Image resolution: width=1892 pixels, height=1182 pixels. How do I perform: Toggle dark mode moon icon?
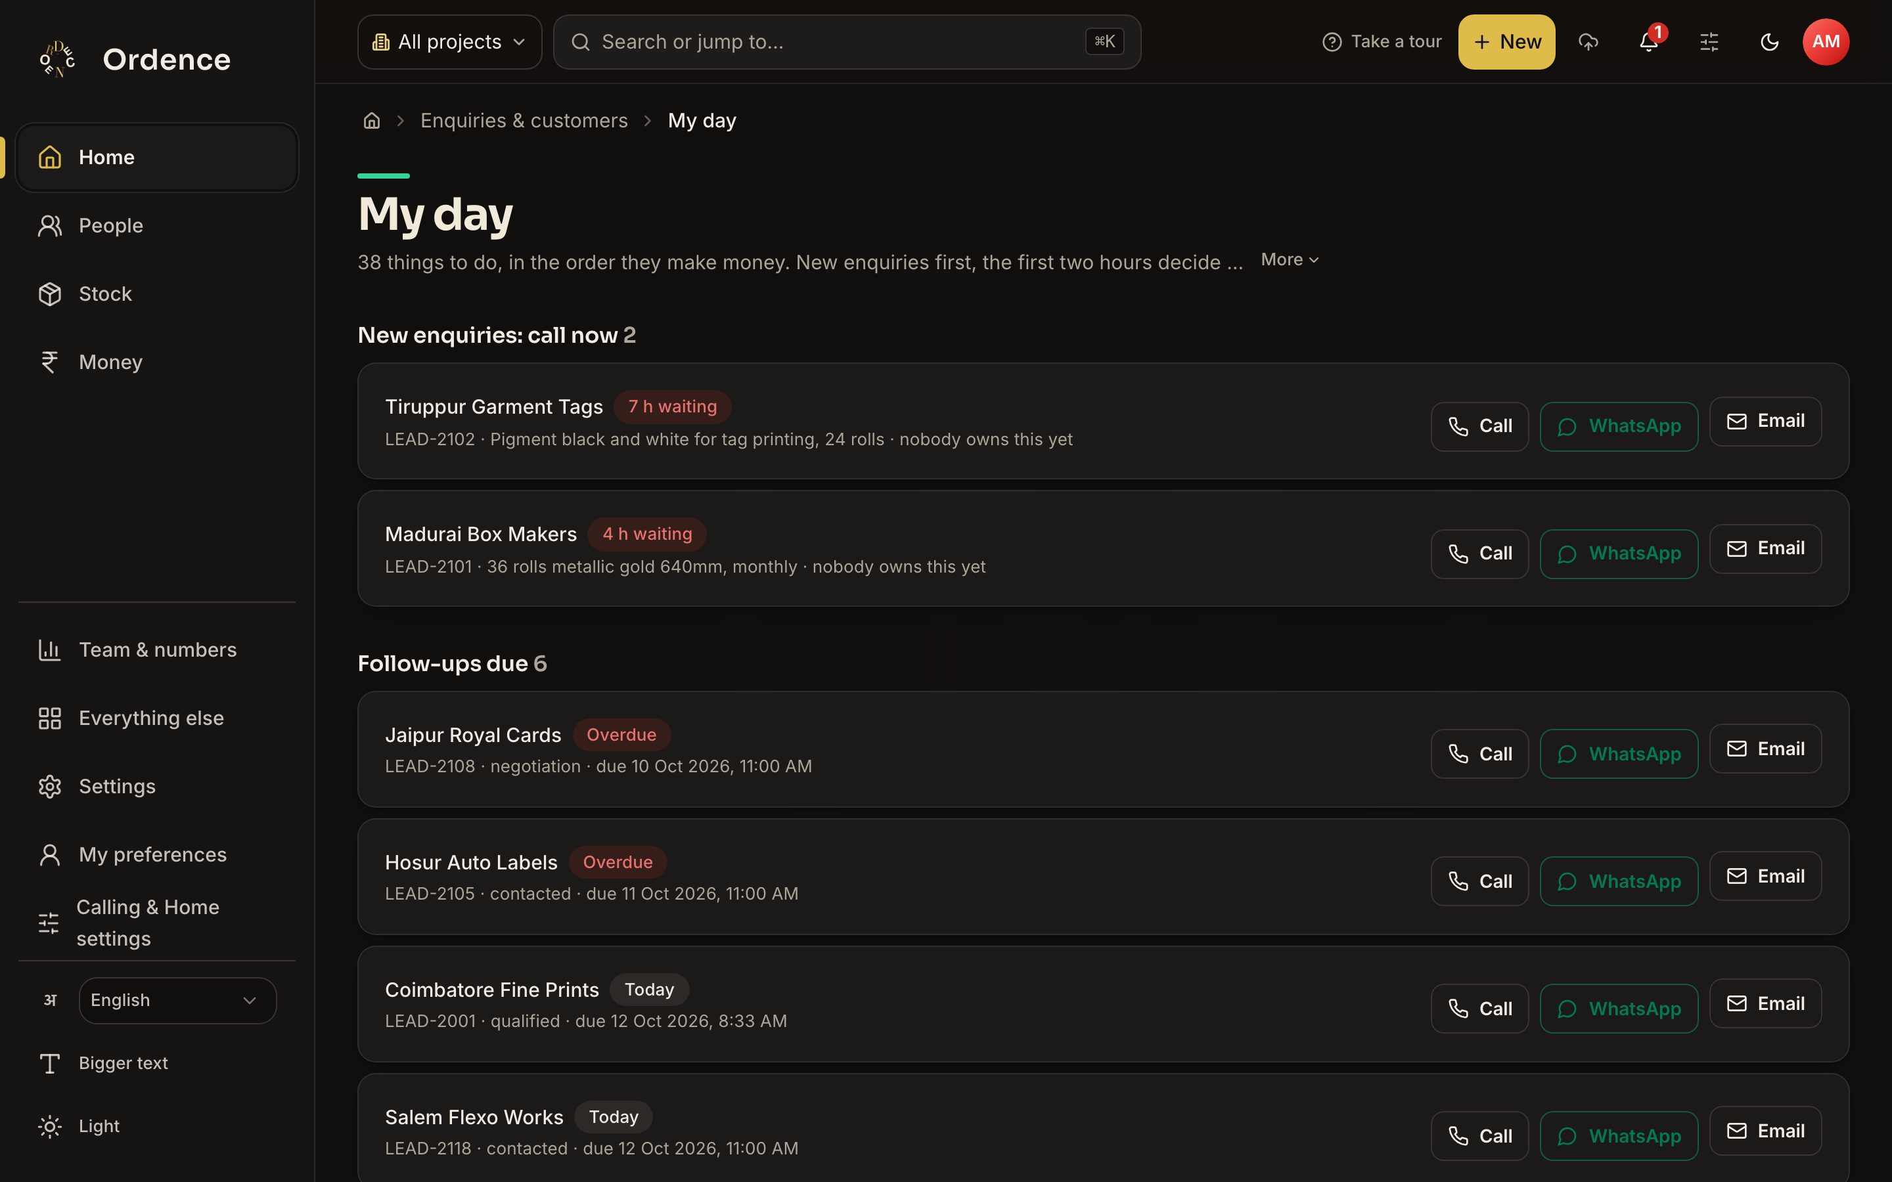pos(1769,41)
